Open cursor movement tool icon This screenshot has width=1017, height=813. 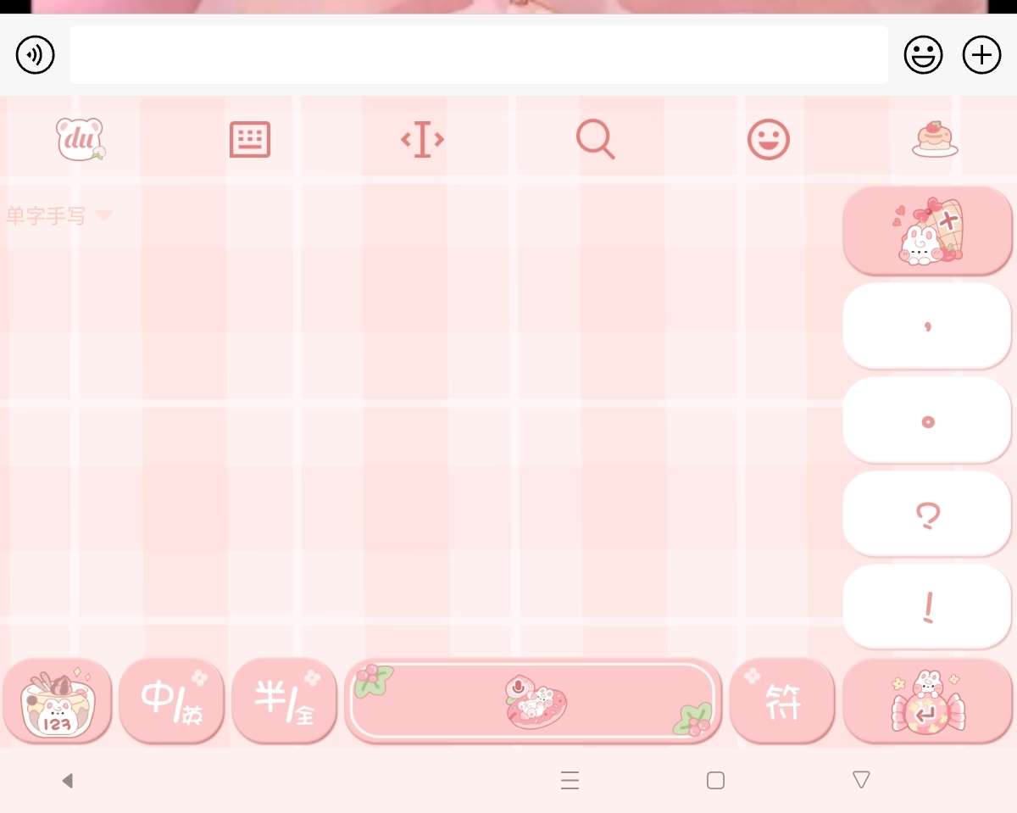tap(422, 140)
